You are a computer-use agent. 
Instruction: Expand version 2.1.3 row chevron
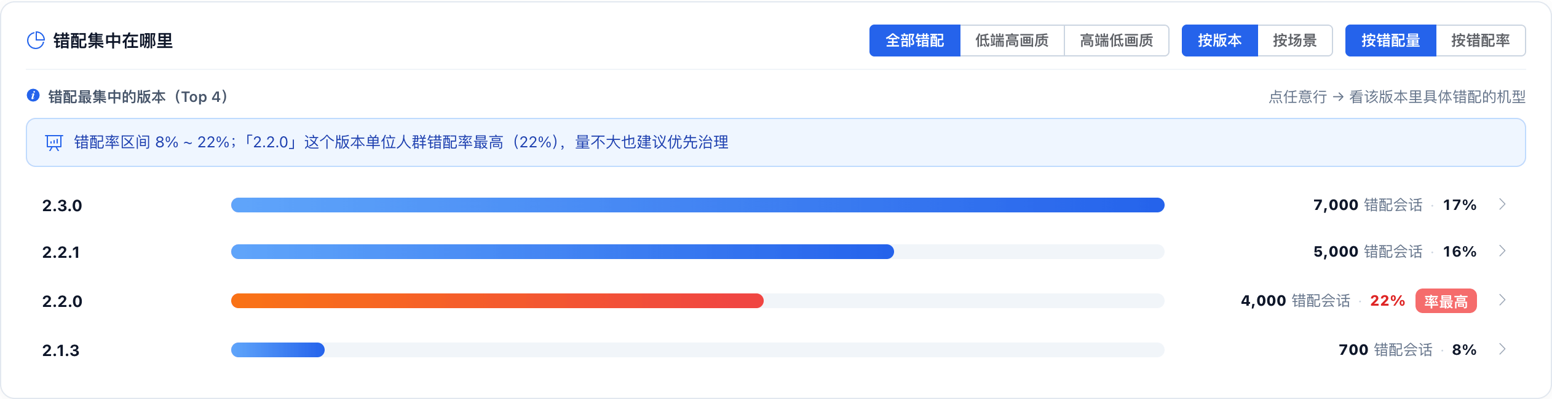pos(1502,349)
